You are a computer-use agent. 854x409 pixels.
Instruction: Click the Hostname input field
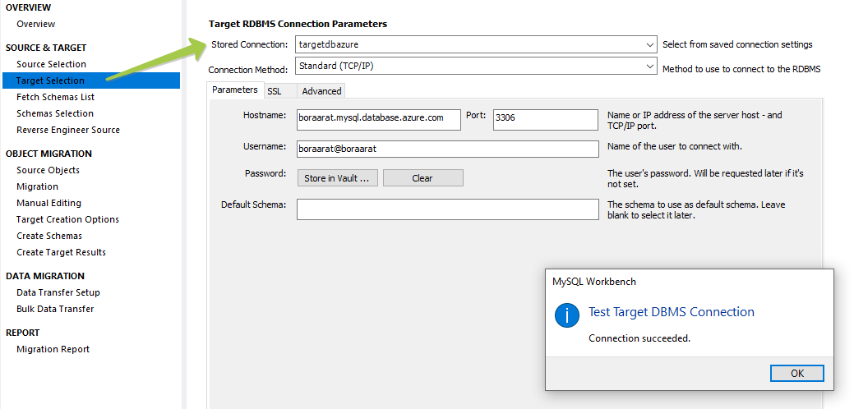(x=379, y=120)
